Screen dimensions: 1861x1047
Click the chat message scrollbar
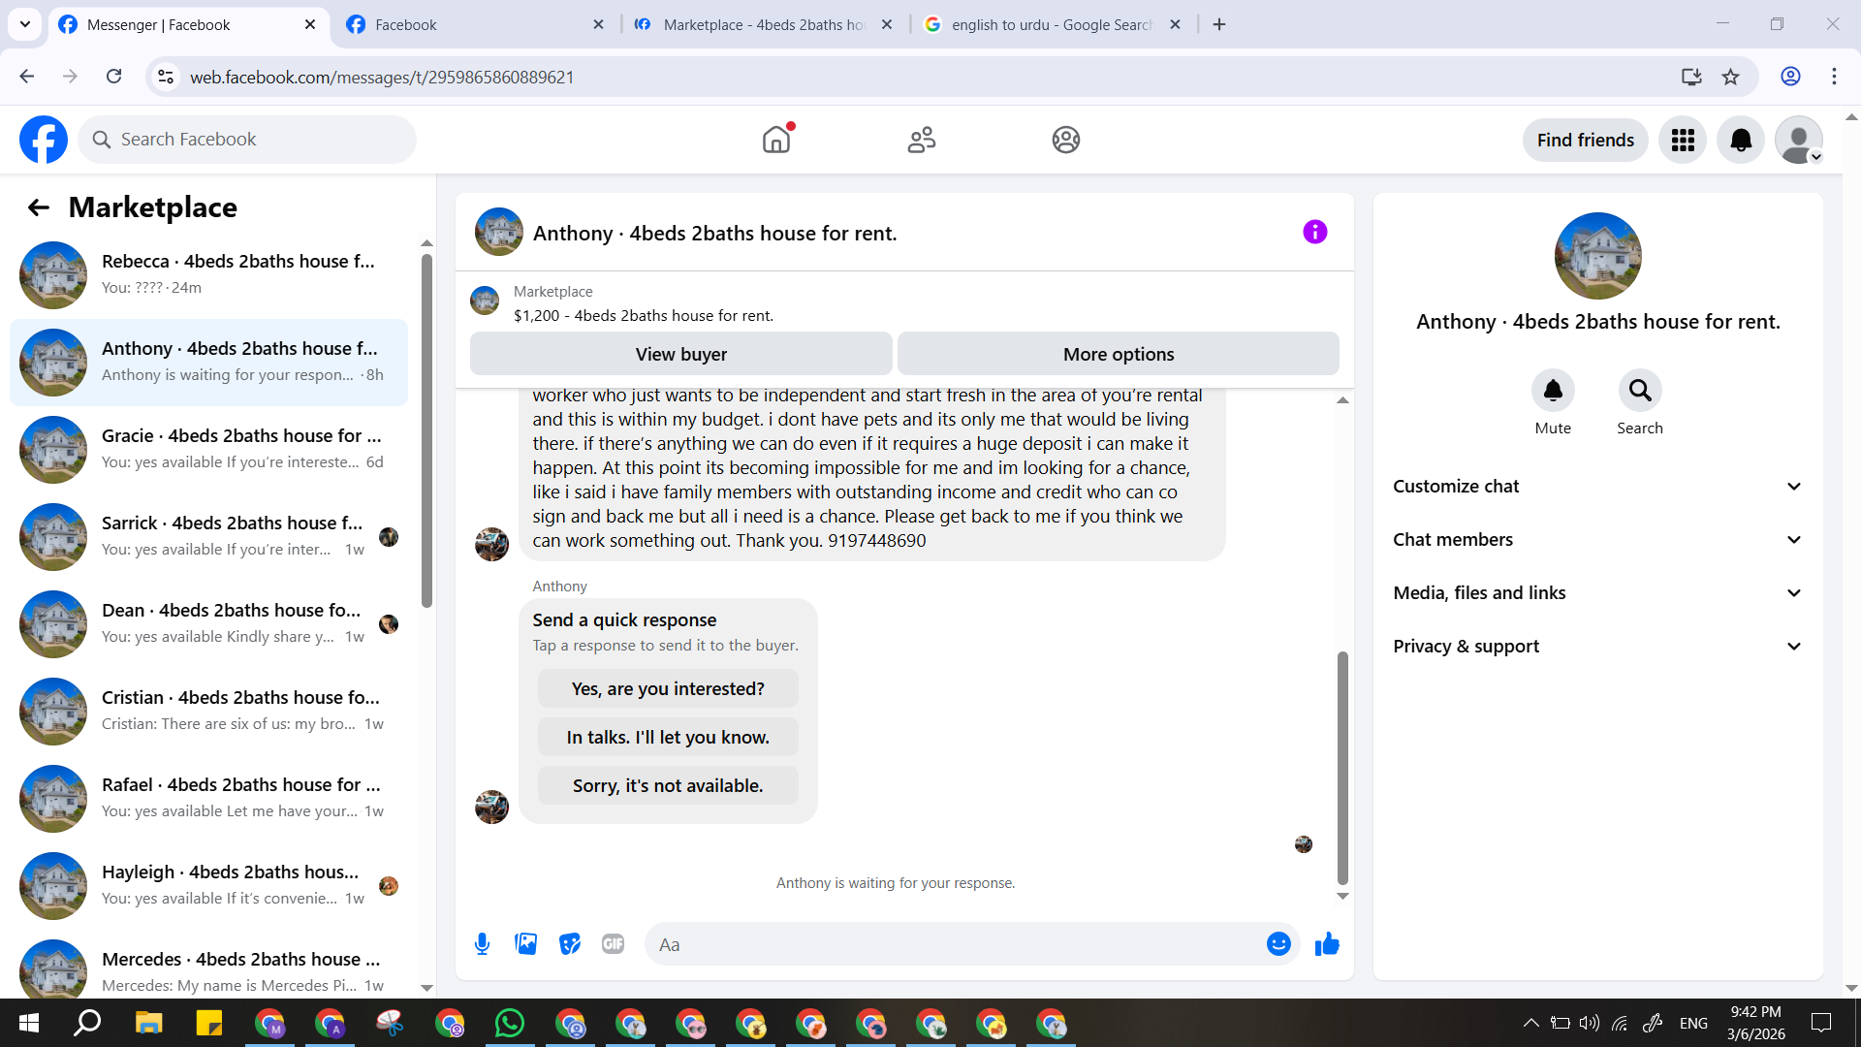(x=1342, y=766)
